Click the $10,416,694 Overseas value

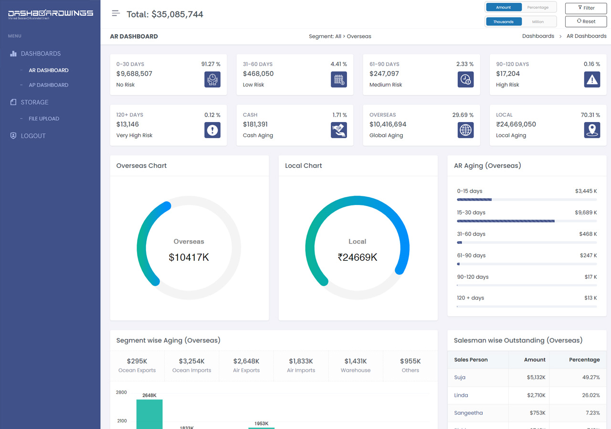(388, 124)
